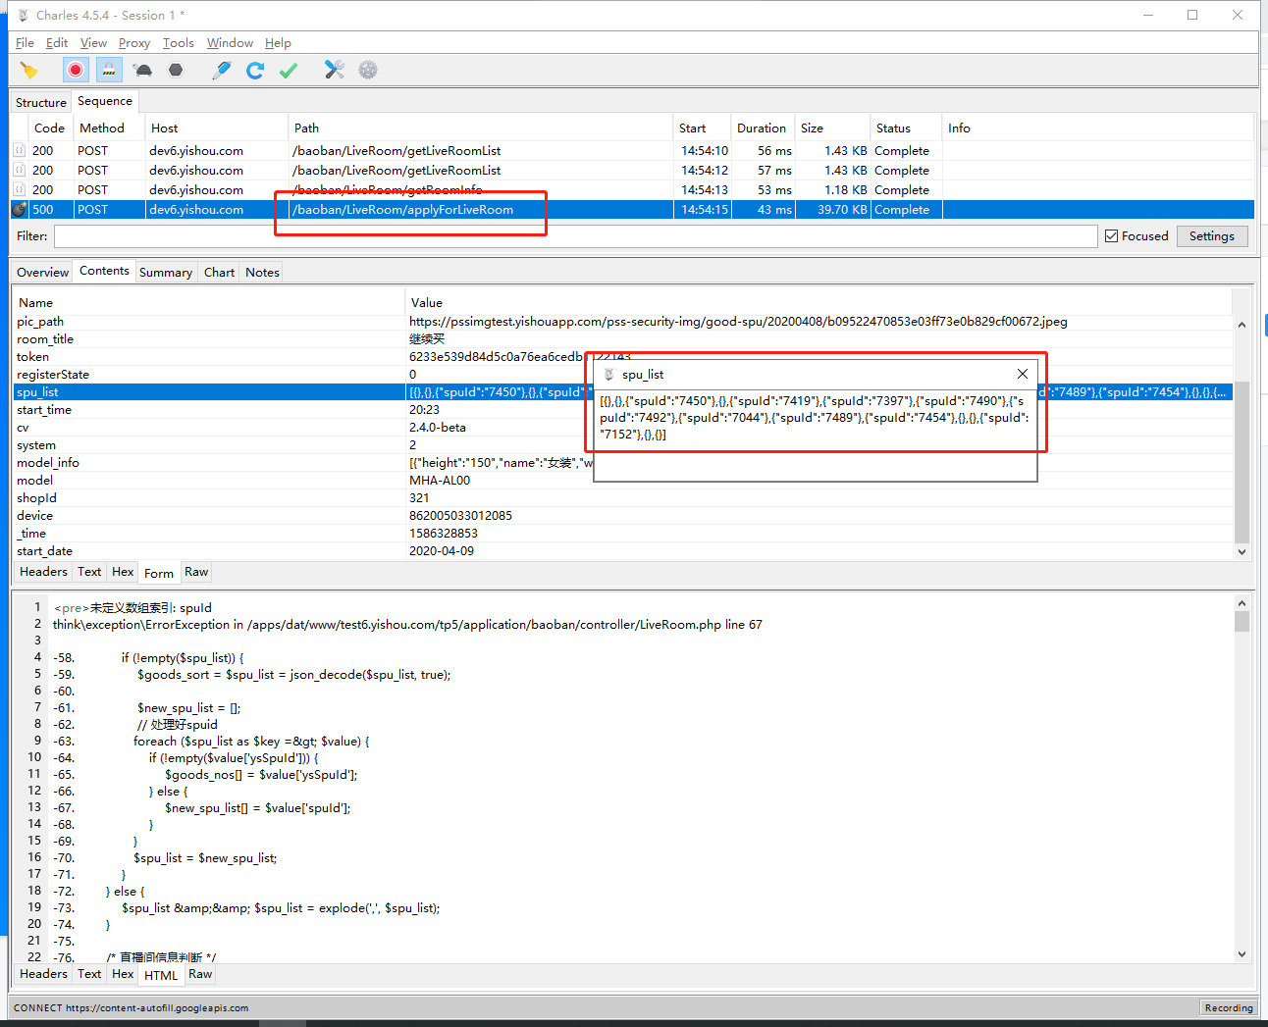This screenshot has width=1268, height=1027.
Task: Click response Raw tab
Action: [x=200, y=974]
